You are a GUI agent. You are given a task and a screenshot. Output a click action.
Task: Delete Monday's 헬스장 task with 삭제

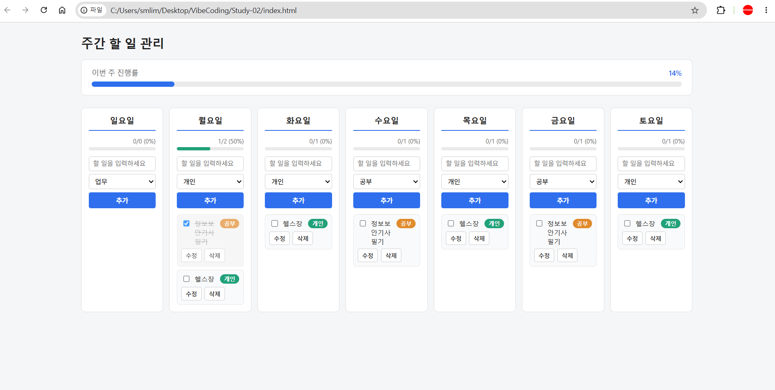(215, 294)
